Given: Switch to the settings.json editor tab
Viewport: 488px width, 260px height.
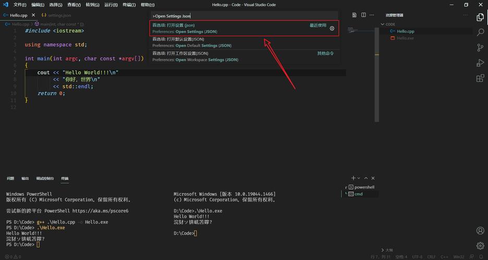Looking at the screenshot, I should 56,15.
